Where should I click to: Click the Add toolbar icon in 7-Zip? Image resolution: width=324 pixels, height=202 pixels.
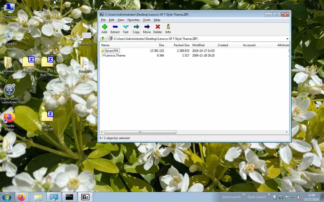104,29
